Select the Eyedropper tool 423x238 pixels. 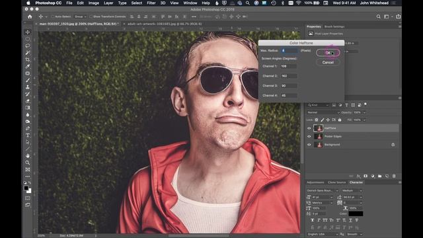(28, 66)
